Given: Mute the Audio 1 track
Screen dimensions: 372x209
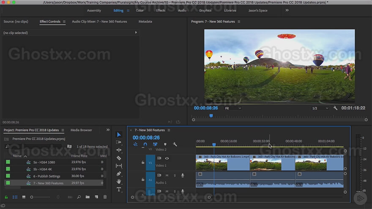Looking at the screenshot, I should click(167, 175).
